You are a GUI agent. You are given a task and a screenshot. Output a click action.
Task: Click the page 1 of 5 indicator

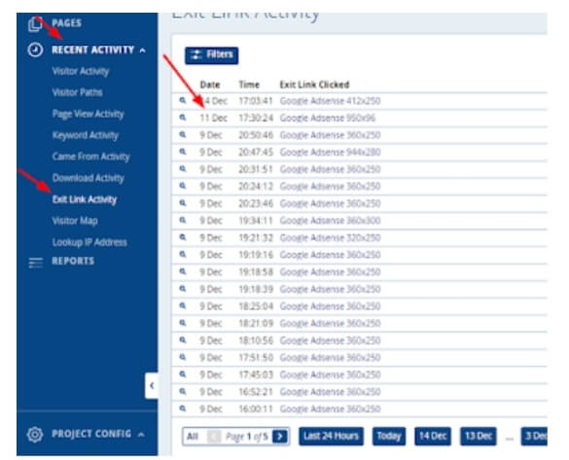coord(247,437)
